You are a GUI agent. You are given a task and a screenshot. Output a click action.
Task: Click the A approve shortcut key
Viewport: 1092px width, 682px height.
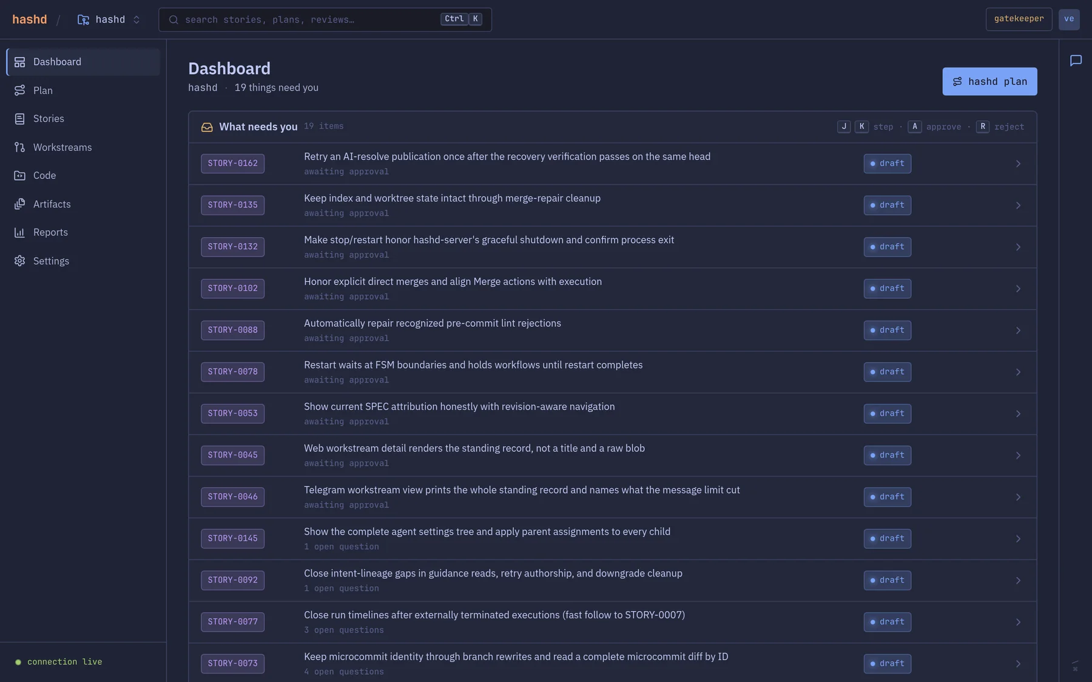(x=914, y=127)
